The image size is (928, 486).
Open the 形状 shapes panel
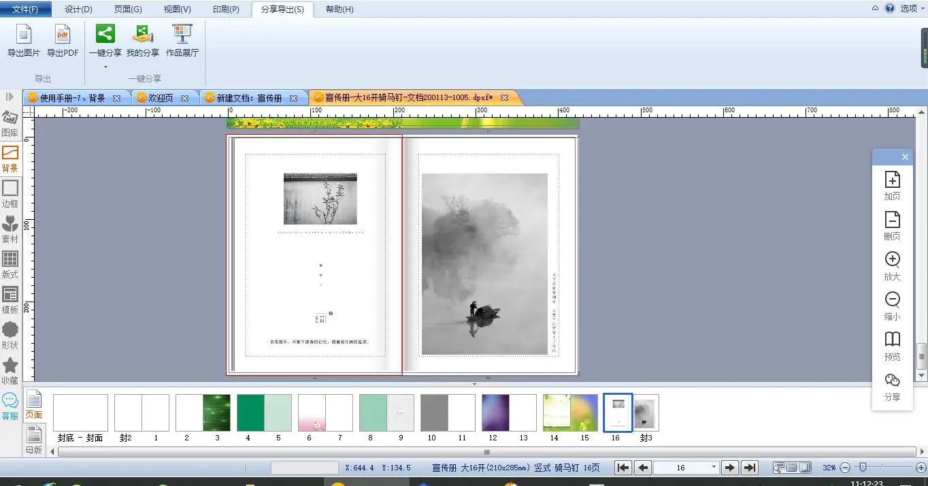pos(10,336)
